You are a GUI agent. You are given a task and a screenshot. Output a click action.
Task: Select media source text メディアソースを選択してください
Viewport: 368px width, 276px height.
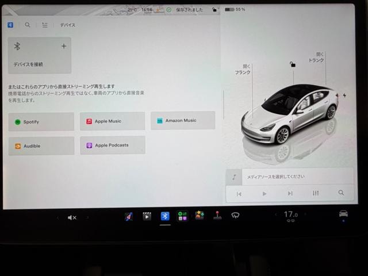[x=275, y=177]
